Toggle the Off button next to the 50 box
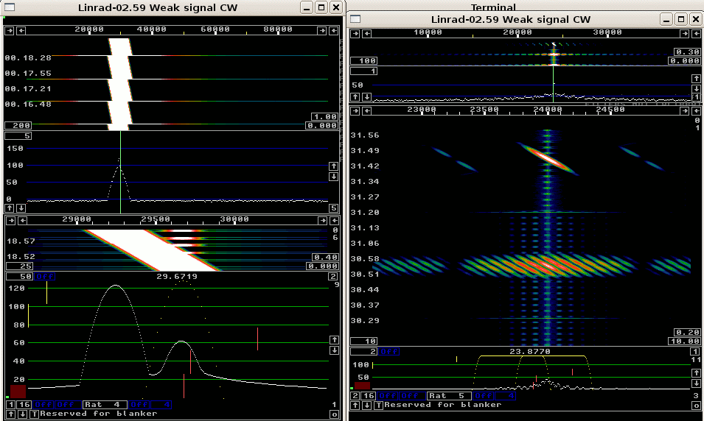 coord(45,277)
